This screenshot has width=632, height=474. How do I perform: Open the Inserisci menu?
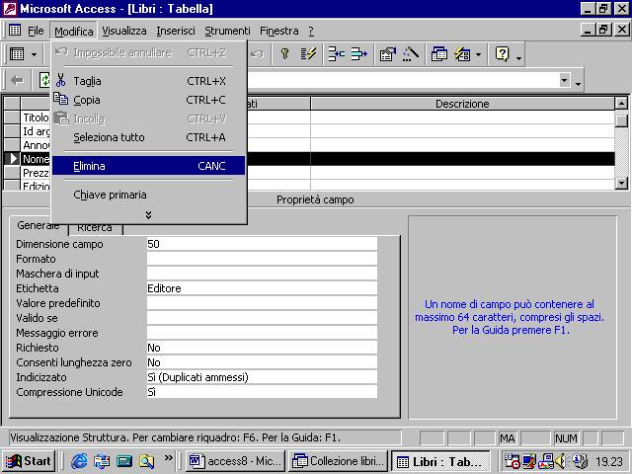point(176,31)
